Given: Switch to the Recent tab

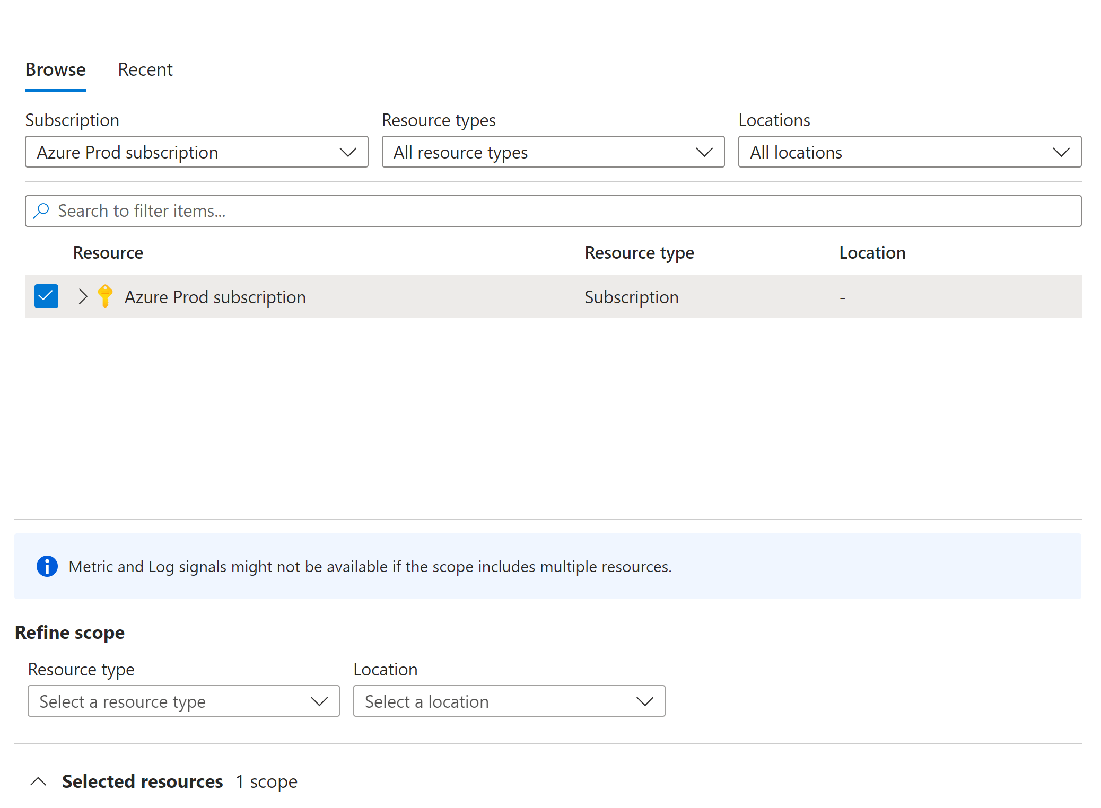Looking at the screenshot, I should tap(145, 69).
